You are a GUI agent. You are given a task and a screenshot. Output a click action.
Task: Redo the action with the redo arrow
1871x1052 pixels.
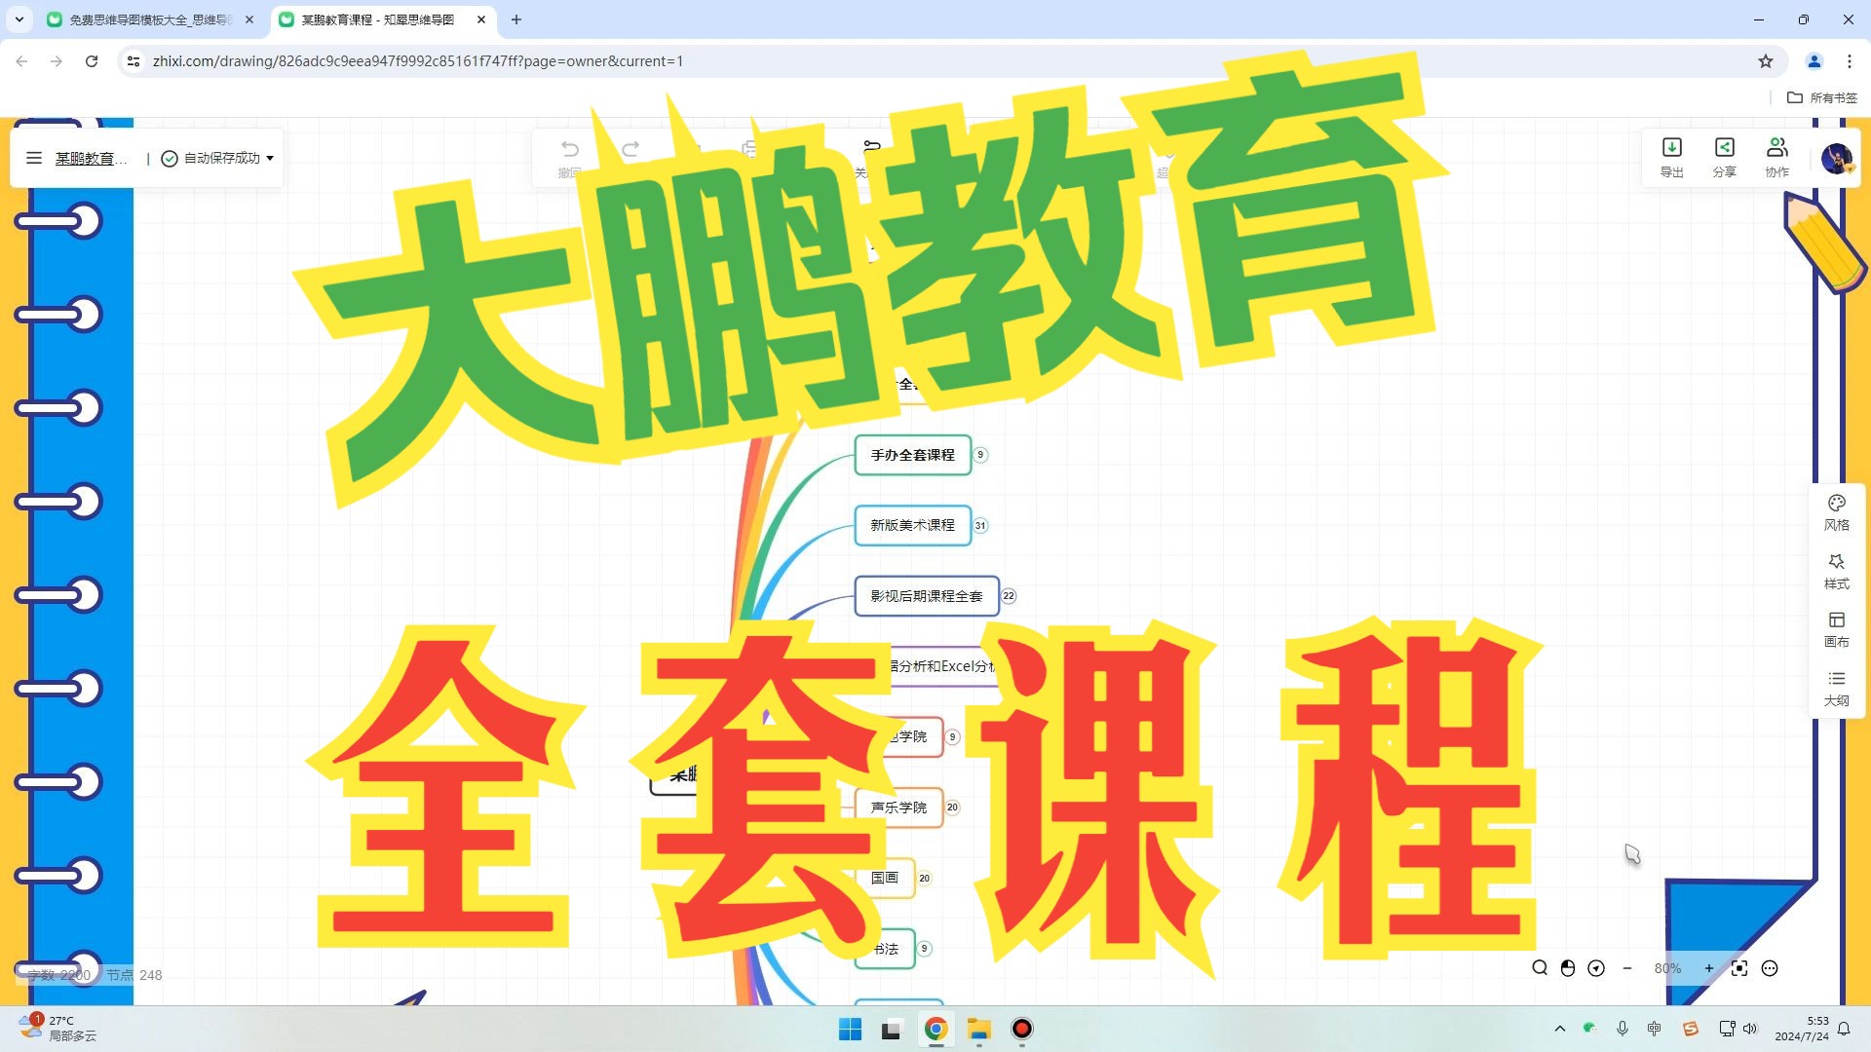pyautogui.click(x=630, y=149)
